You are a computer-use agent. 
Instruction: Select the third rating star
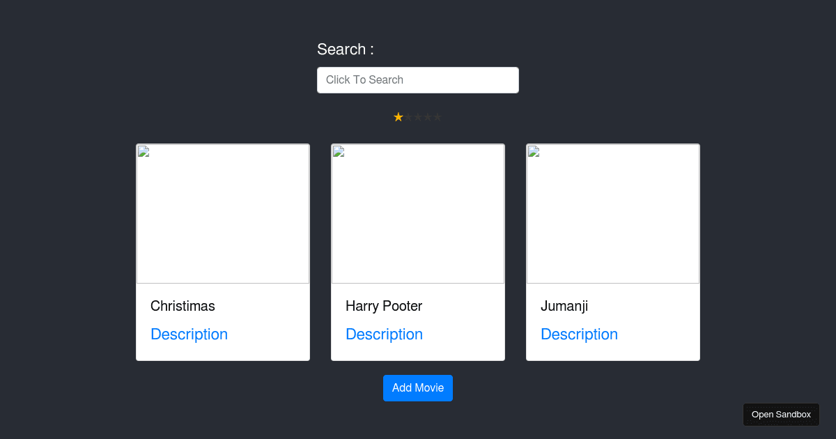tap(418, 117)
